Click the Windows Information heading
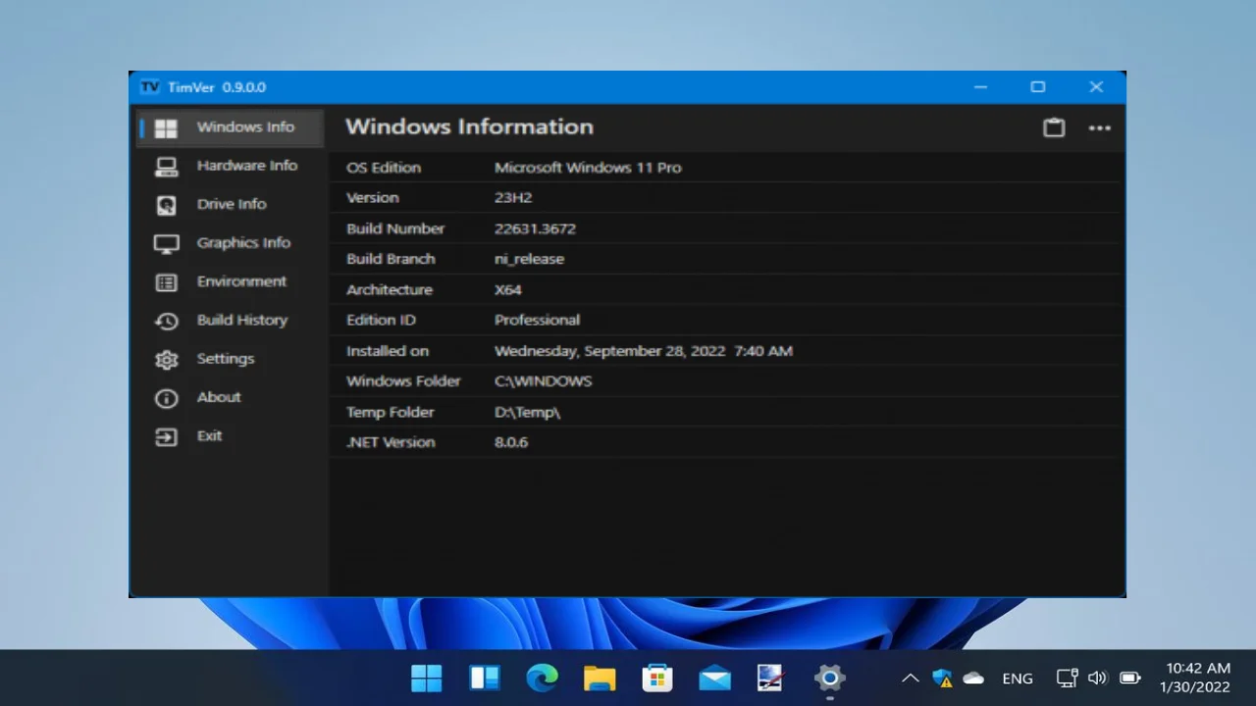The height and width of the screenshot is (706, 1256). [469, 126]
